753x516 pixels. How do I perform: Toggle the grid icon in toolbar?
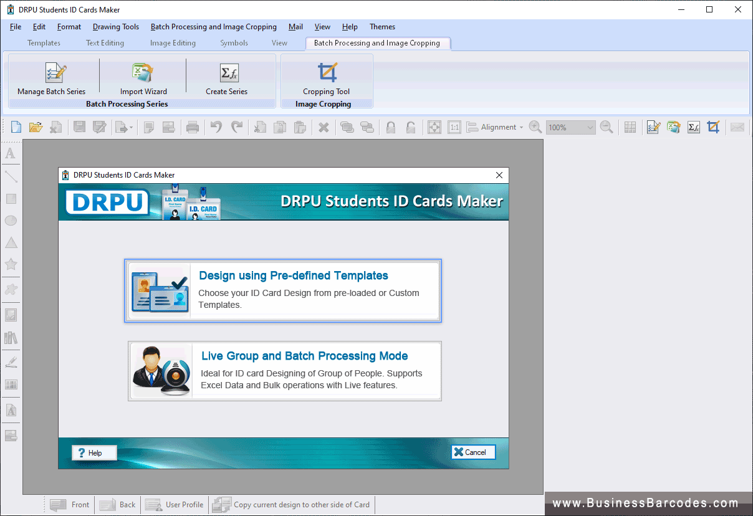630,127
